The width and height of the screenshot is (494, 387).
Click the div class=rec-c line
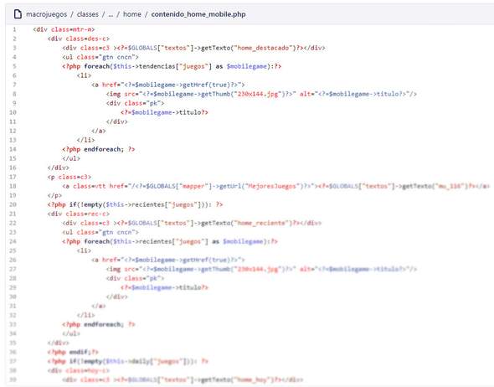79,214
